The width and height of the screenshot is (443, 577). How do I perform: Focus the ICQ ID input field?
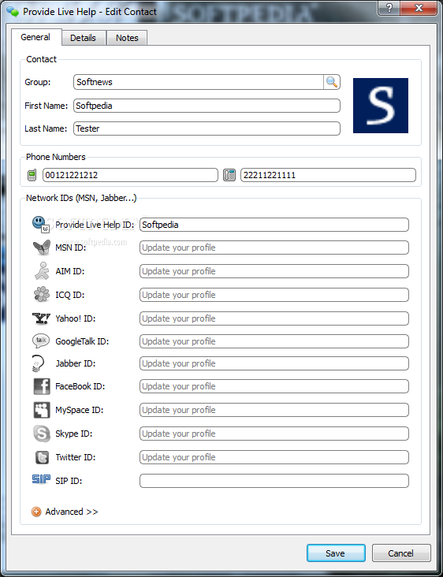[274, 295]
